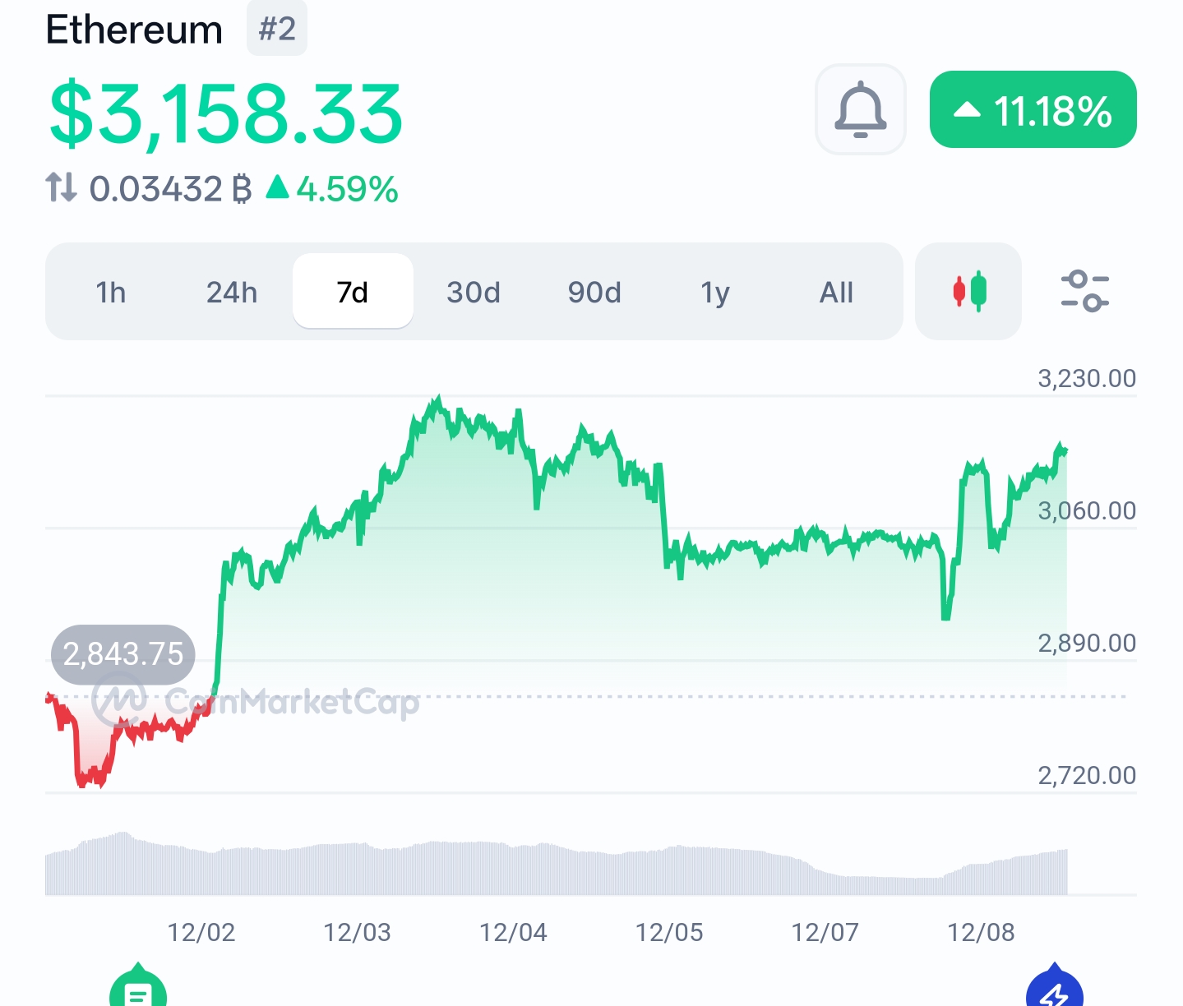This screenshot has width=1183, height=1006.
Task: Tap the blue lightning bolt icon
Action: point(1054,990)
